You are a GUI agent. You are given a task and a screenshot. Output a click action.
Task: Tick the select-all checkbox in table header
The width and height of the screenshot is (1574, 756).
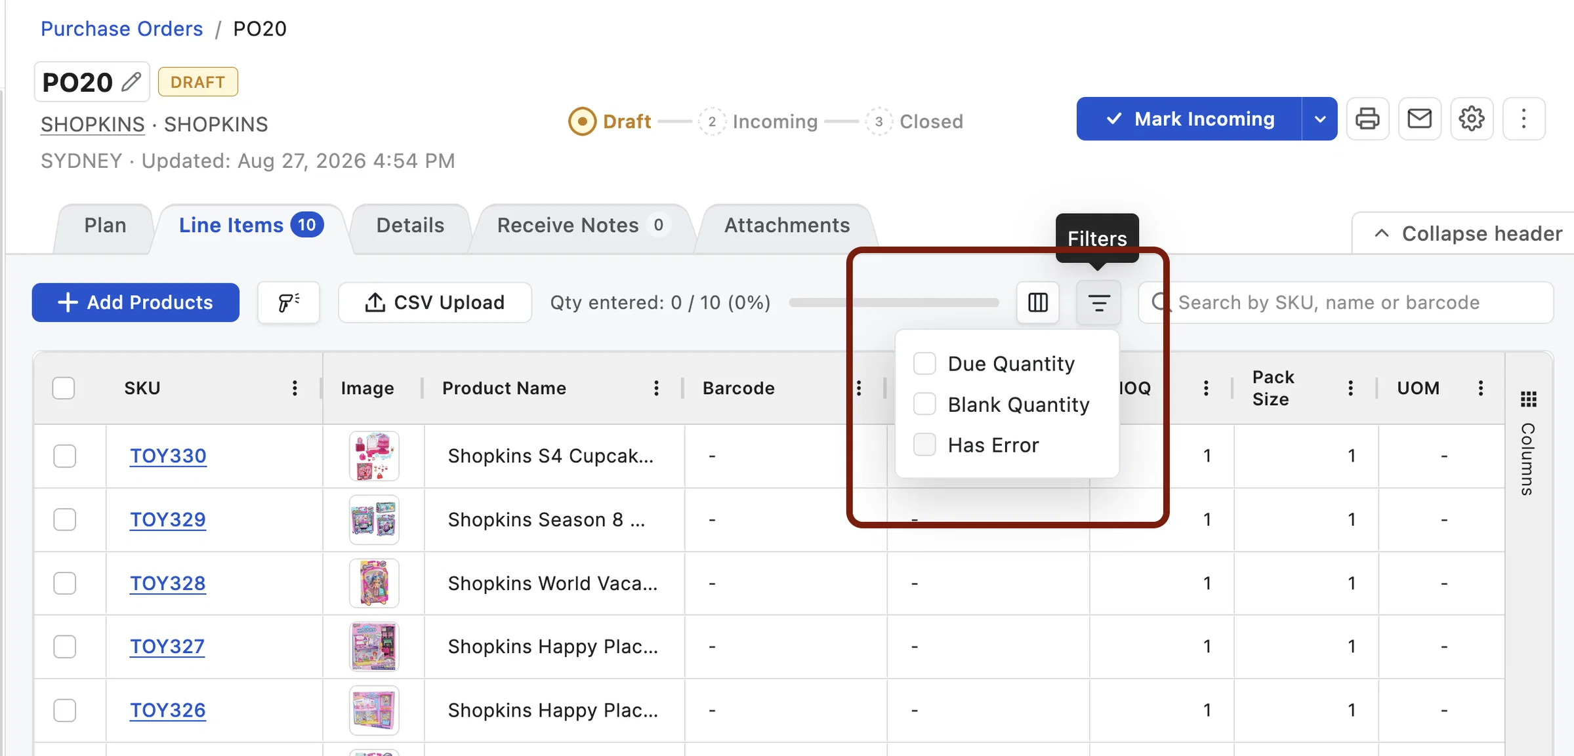coord(64,388)
